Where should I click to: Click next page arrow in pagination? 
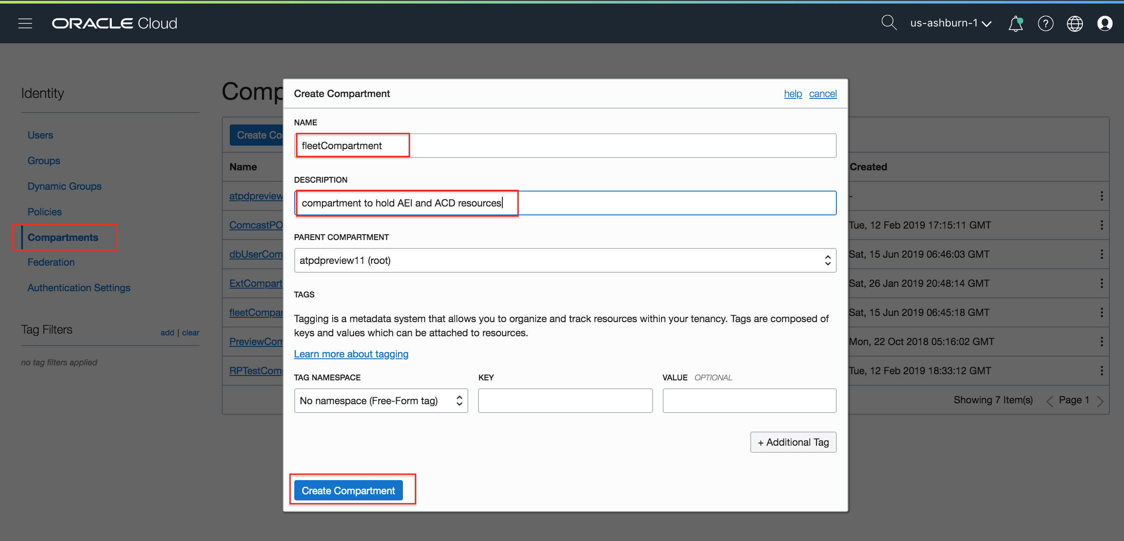(1100, 401)
